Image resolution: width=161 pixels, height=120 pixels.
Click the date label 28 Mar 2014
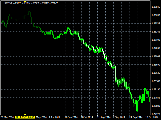[x=7, y=117]
